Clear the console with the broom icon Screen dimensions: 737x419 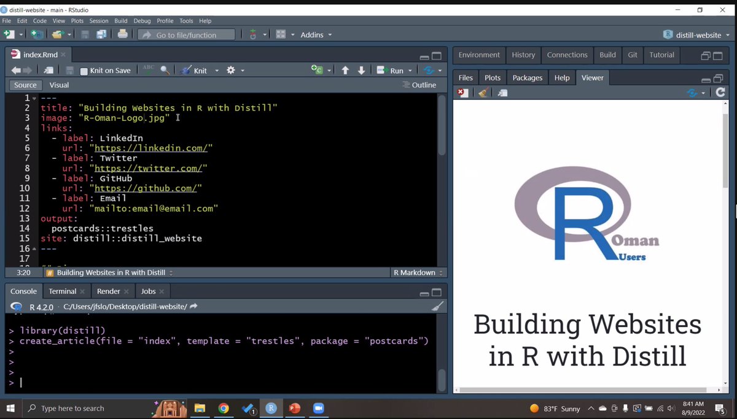[437, 306]
